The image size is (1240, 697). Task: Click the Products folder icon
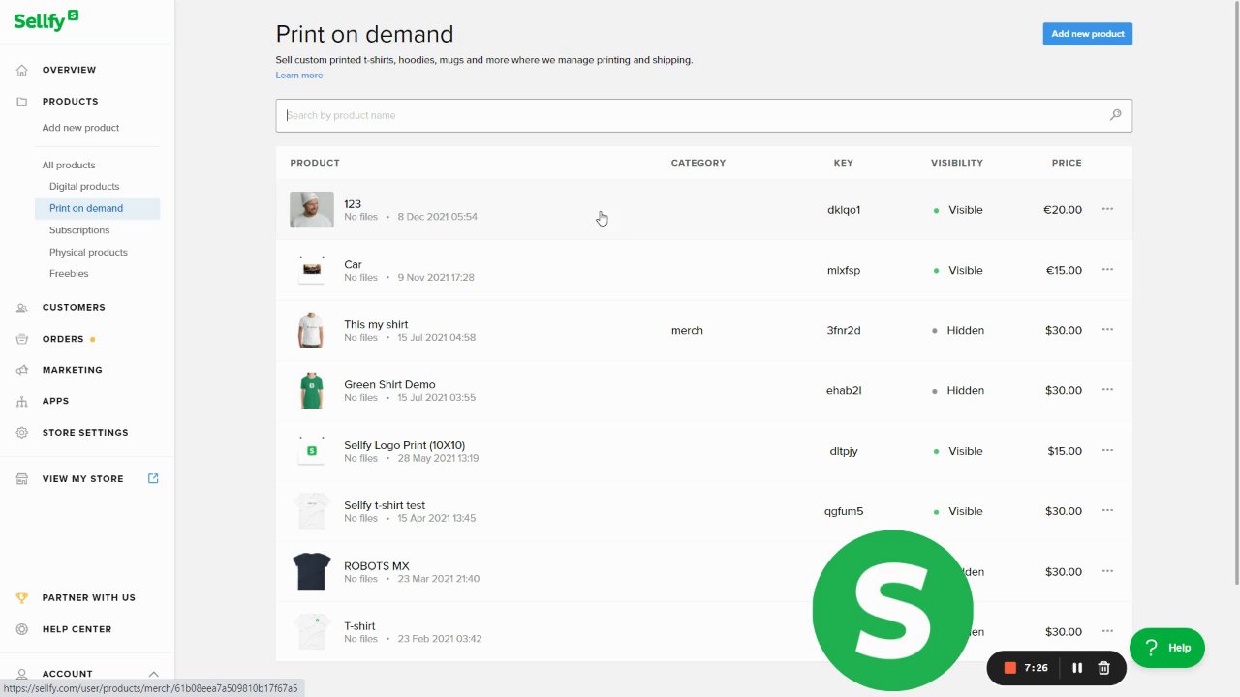[22, 101]
